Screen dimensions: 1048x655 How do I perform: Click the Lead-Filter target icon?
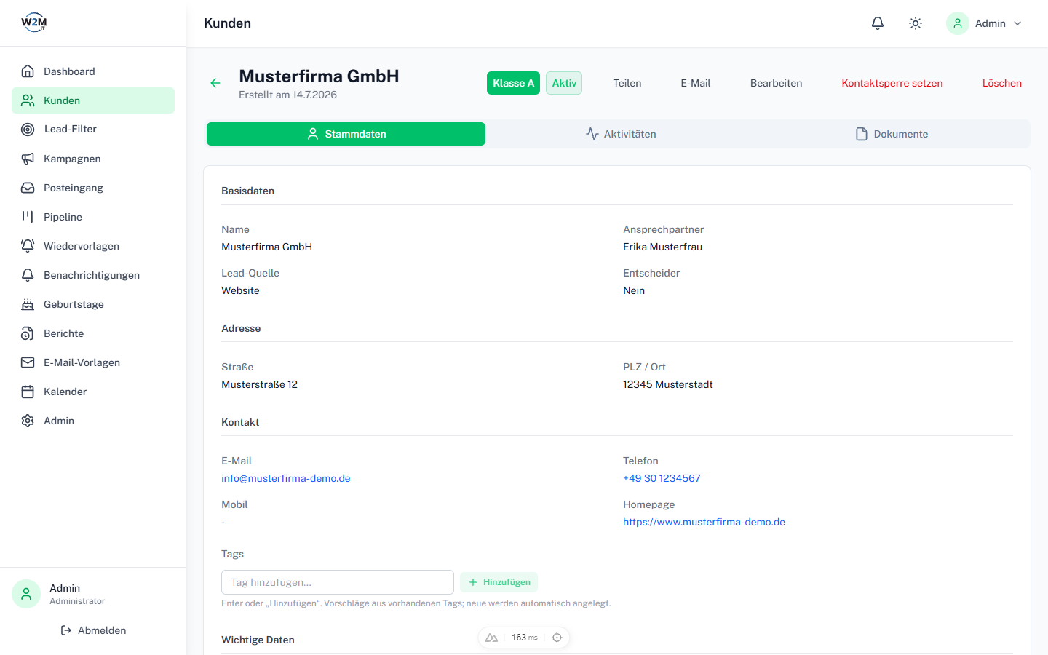[x=28, y=130]
